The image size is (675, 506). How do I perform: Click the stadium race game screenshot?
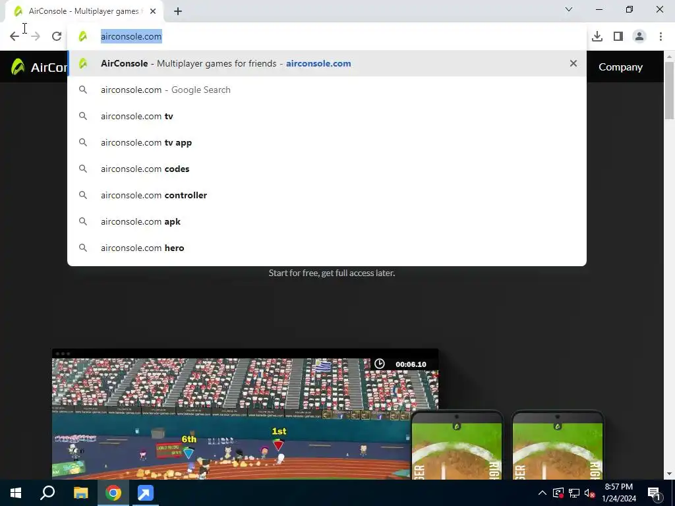245,414
